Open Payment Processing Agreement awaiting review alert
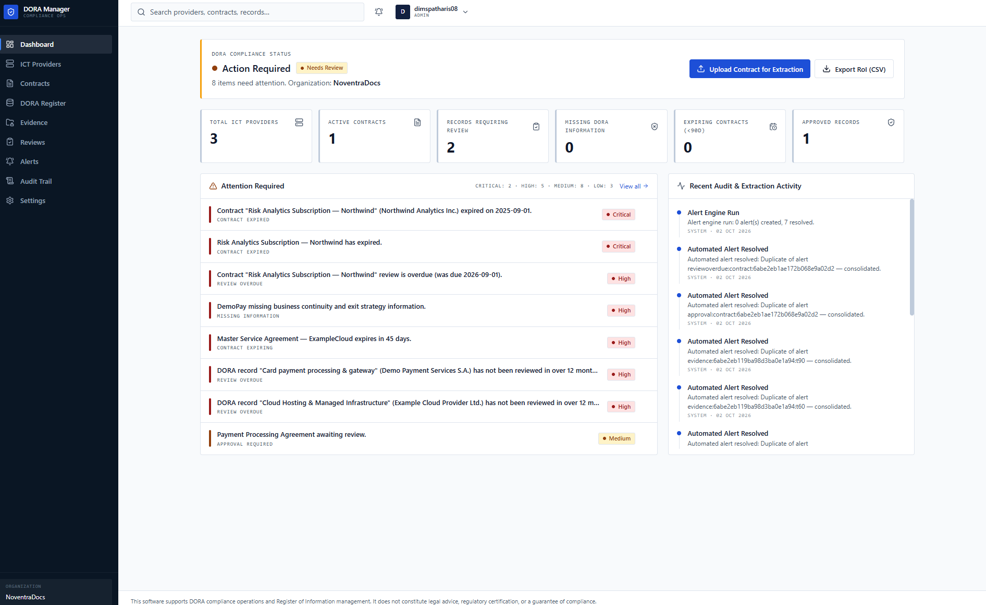 click(x=428, y=438)
